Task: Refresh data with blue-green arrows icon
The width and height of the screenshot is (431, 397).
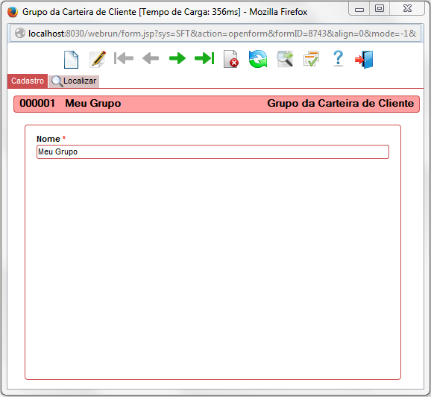Action: [x=258, y=59]
